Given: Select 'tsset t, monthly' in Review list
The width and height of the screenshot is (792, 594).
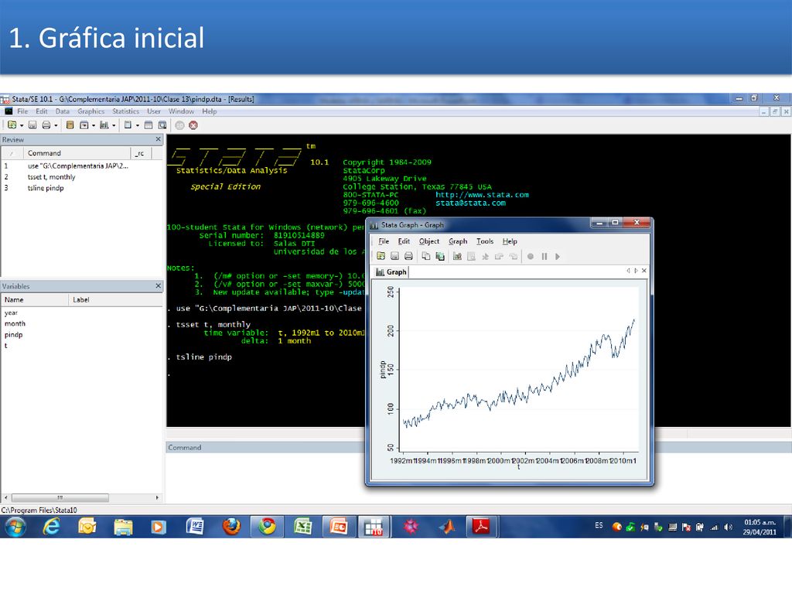Looking at the screenshot, I should [x=52, y=177].
